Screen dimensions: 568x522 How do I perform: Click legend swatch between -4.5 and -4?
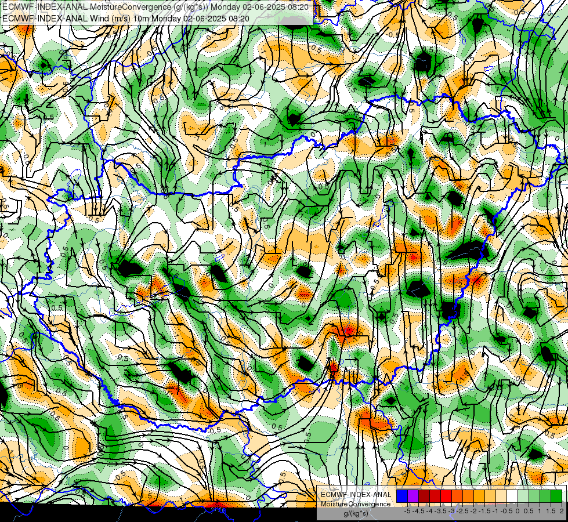pos(424,496)
